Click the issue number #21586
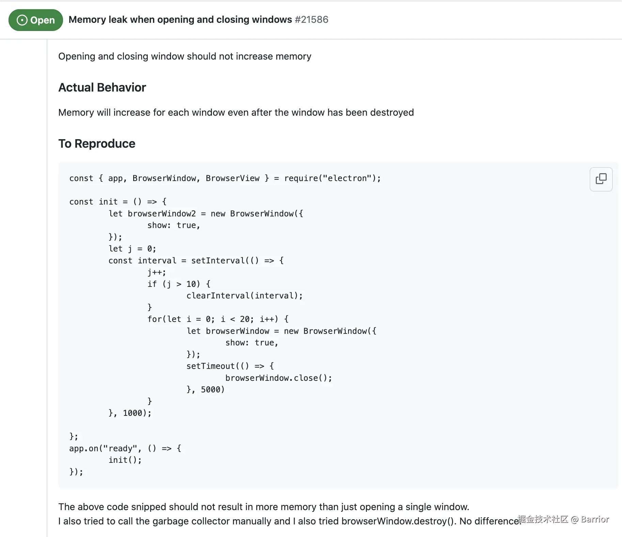622x537 pixels. point(311,19)
